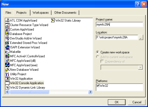The image size is (148, 107).
Task: Select the 'Makefile' label
Action: coord(15,52)
